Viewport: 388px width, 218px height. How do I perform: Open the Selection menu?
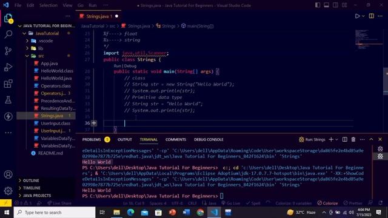pyautogui.click(x=48, y=5)
